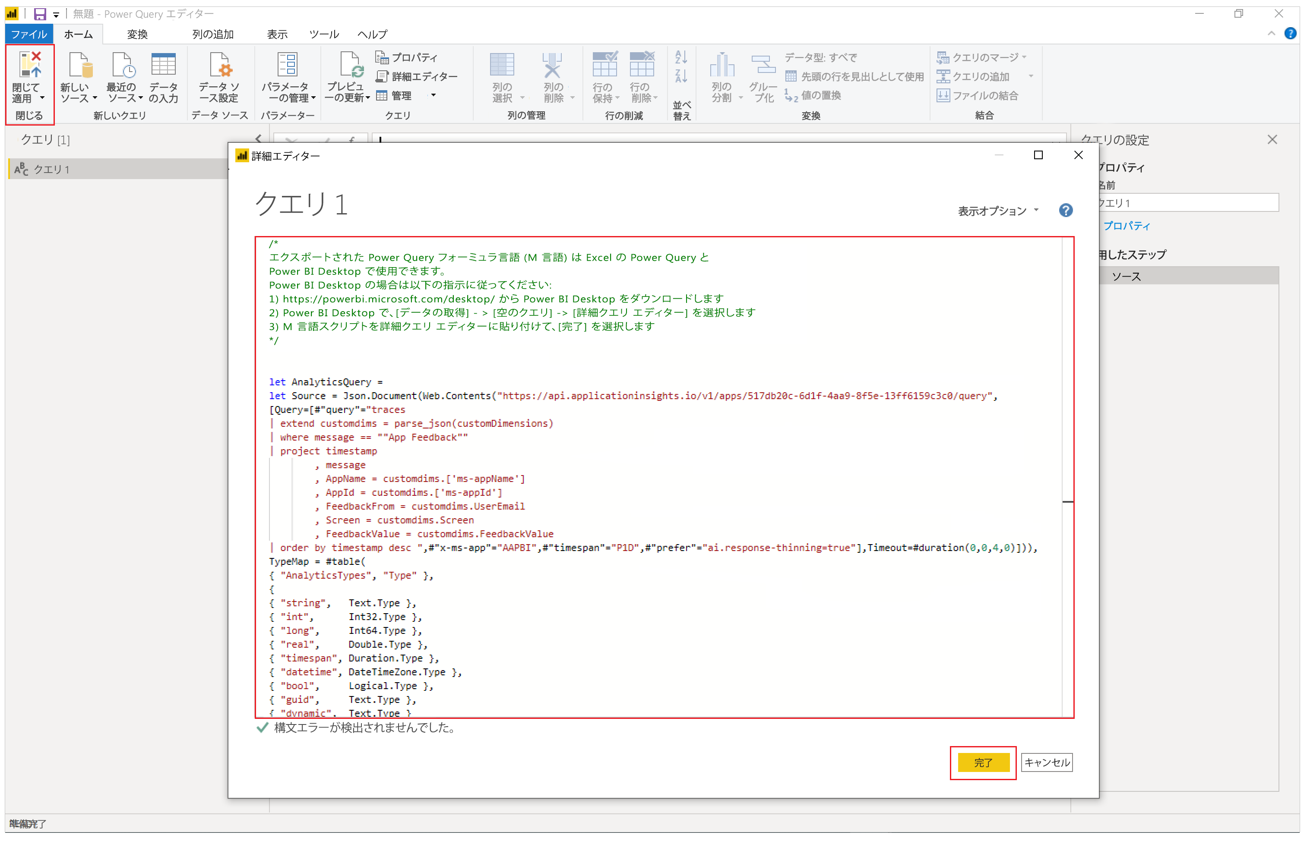
Task: Switch to the 列の追加 tab
Action: pyautogui.click(x=212, y=34)
